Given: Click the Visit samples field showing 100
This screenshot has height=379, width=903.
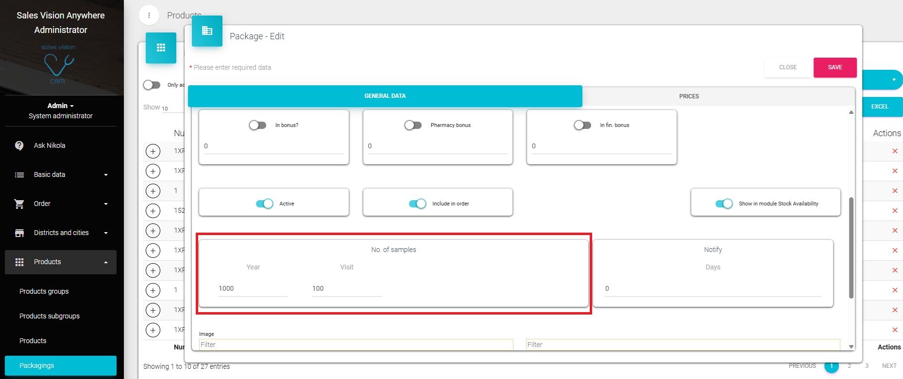Looking at the screenshot, I should point(347,288).
